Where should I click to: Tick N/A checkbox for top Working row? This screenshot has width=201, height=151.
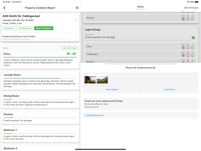click(183, 19)
